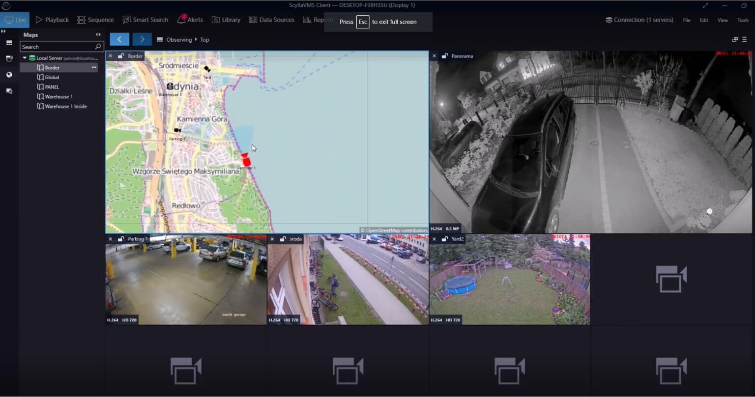
Task: Click the red Bammer 1 camera marker
Action: [x=246, y=160]
